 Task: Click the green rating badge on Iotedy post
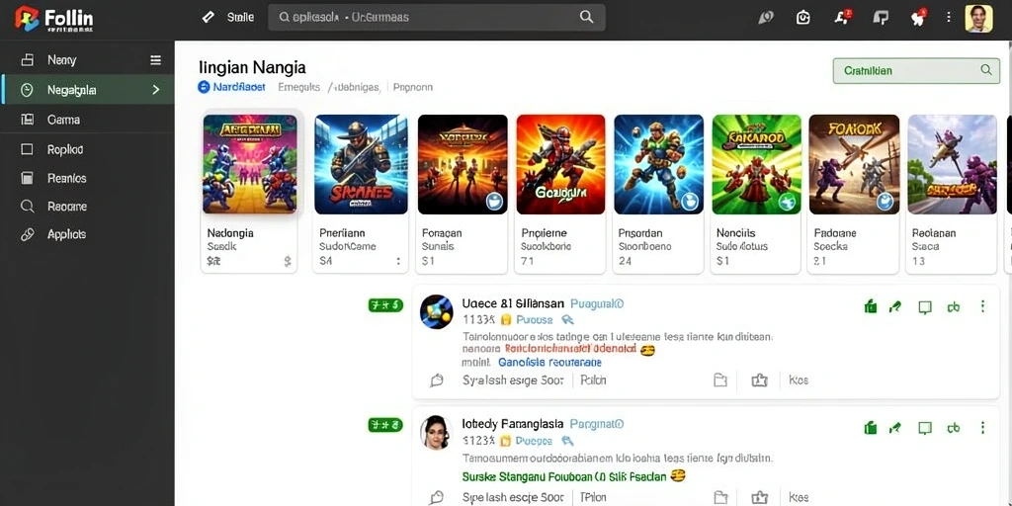coord(385,425)
